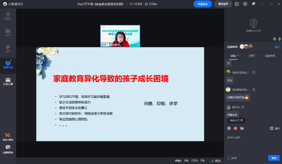Select the screen share sidebar icon

(8, 64)
